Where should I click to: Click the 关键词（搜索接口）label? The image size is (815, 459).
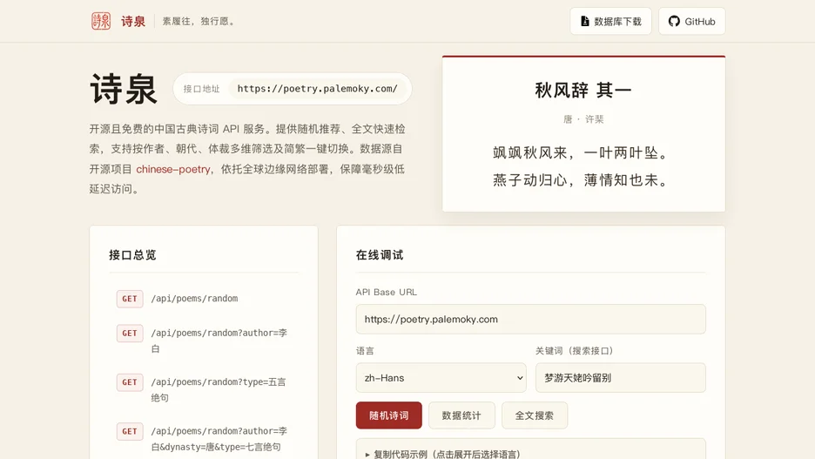[575, 351]
